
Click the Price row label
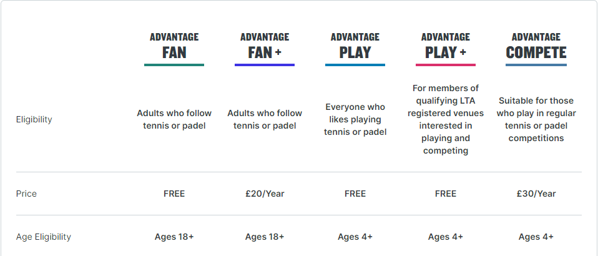coord(26,194)
